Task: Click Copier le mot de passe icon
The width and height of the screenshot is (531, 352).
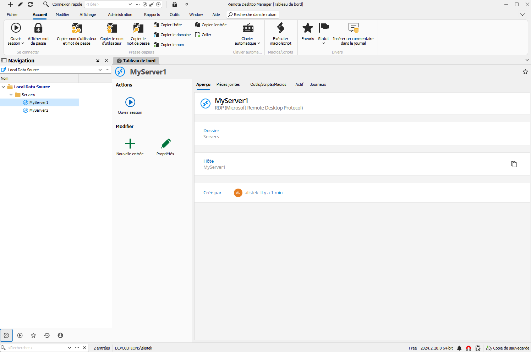Action: tap(138, 34)
